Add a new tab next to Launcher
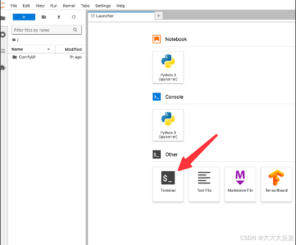This screenshot has height=245, width=296. pyautogui.click(x=159, y=16)
